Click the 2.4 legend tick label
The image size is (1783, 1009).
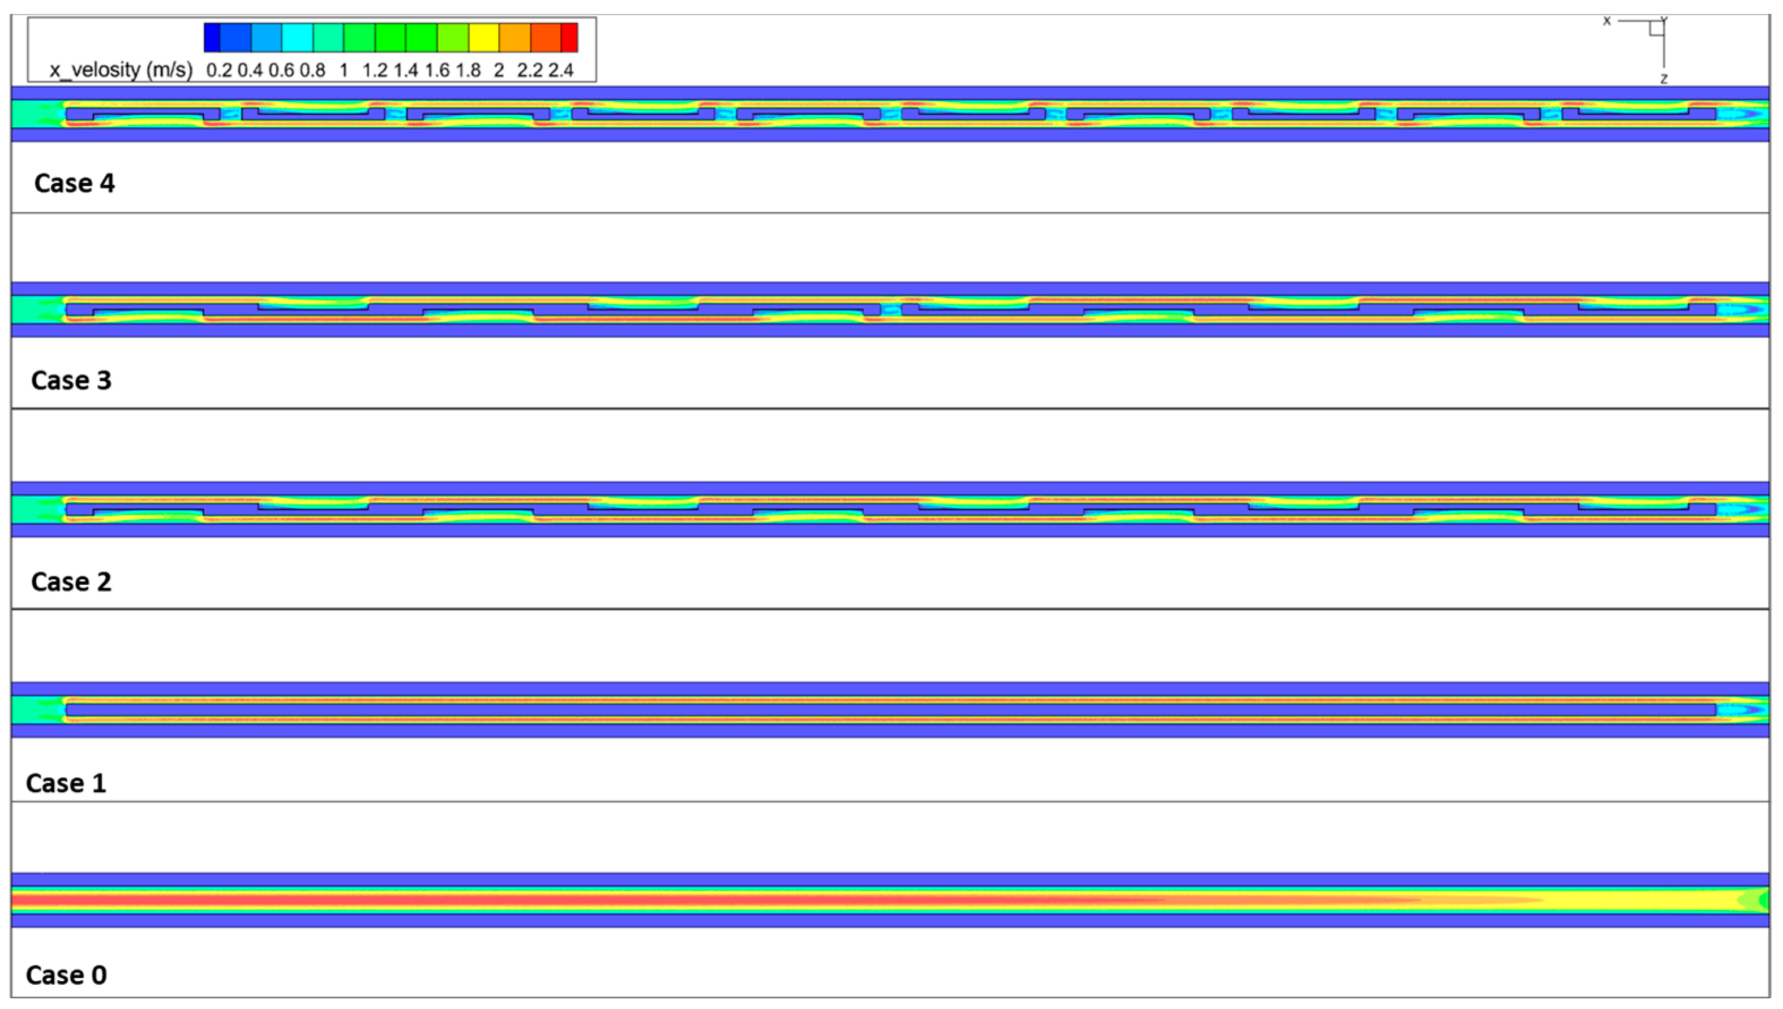[560, 70]
